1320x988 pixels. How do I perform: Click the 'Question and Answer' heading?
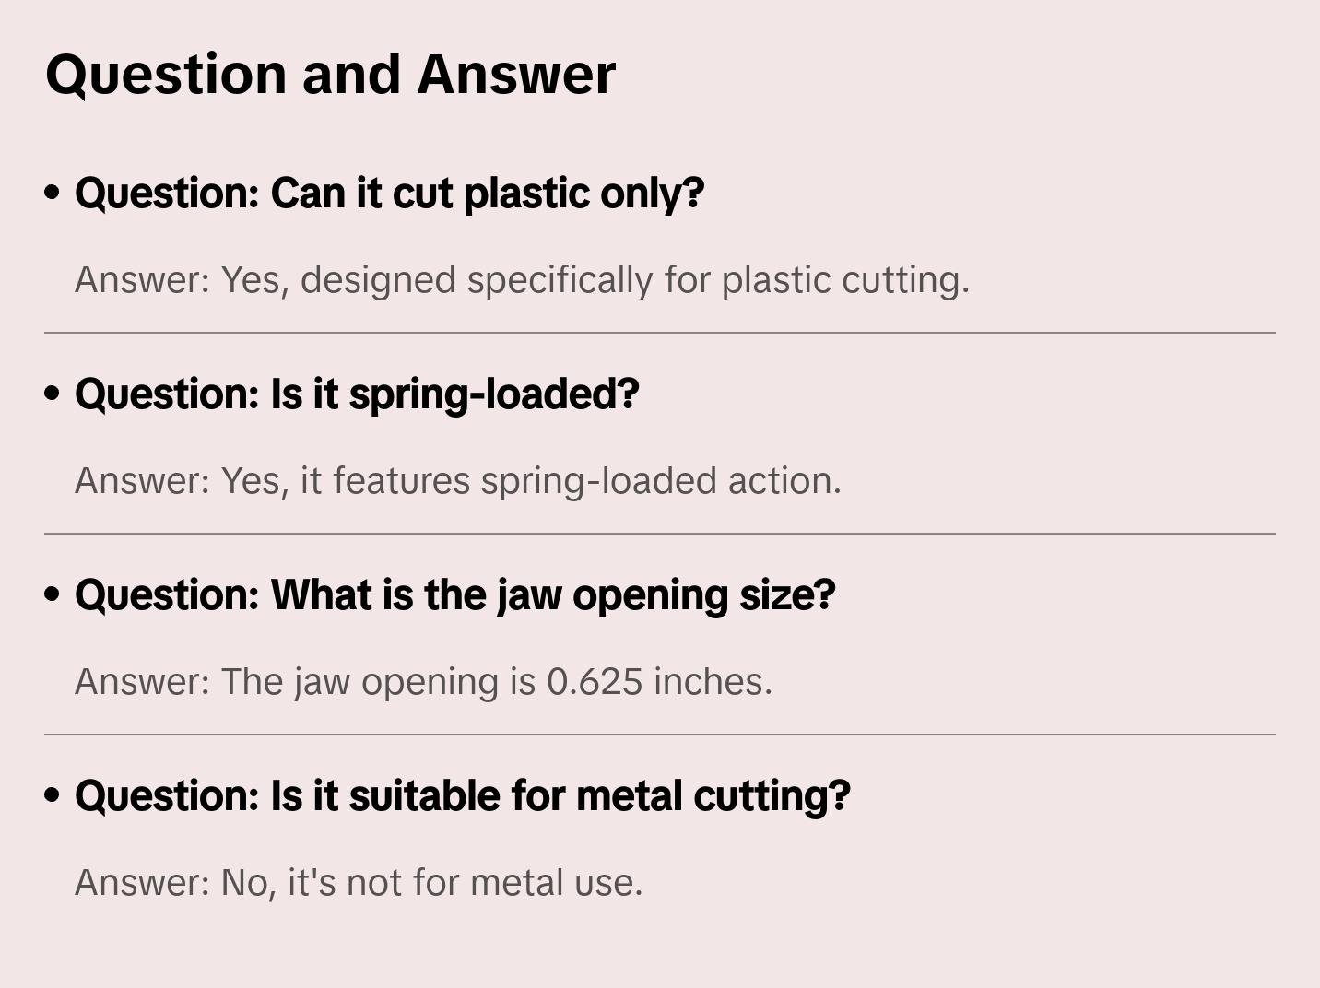coord(330,74)
